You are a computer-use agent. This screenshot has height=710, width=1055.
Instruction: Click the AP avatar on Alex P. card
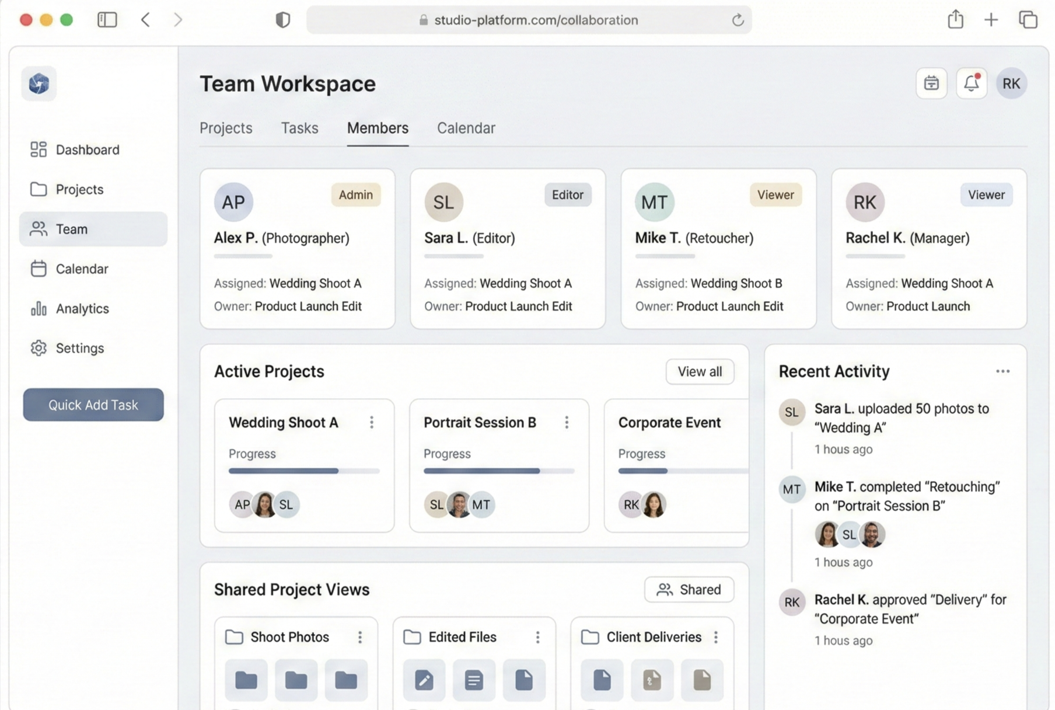[233, 202]
